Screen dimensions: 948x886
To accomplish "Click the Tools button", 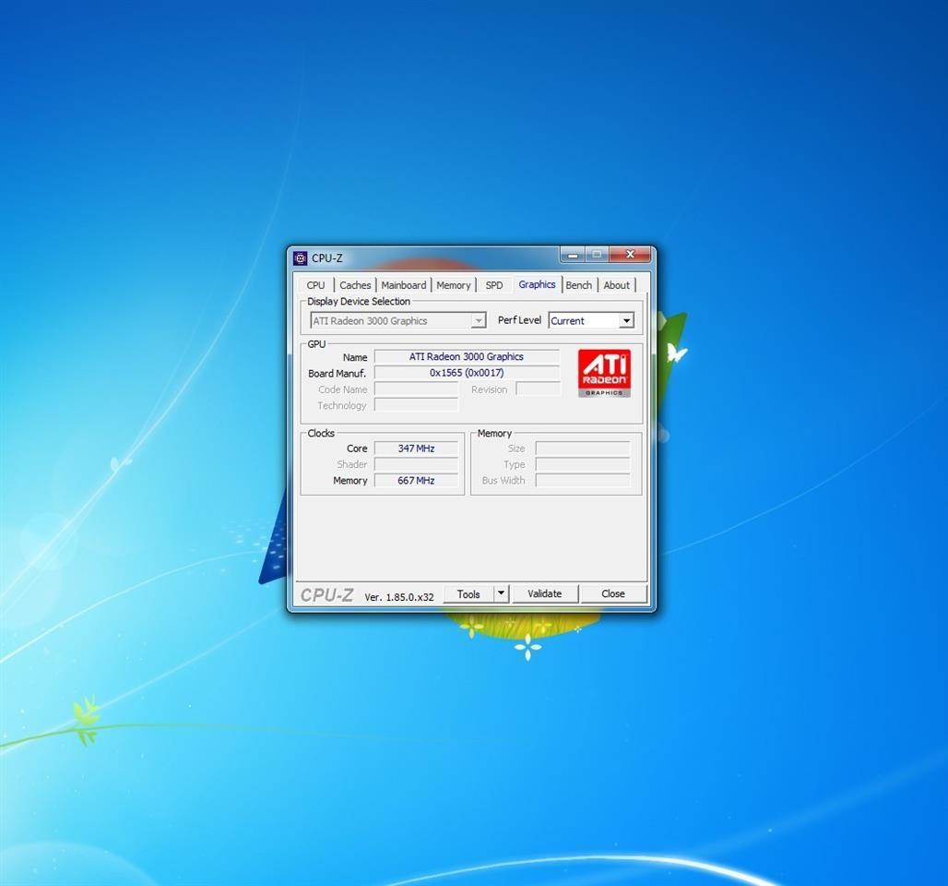I will (468, 593).
